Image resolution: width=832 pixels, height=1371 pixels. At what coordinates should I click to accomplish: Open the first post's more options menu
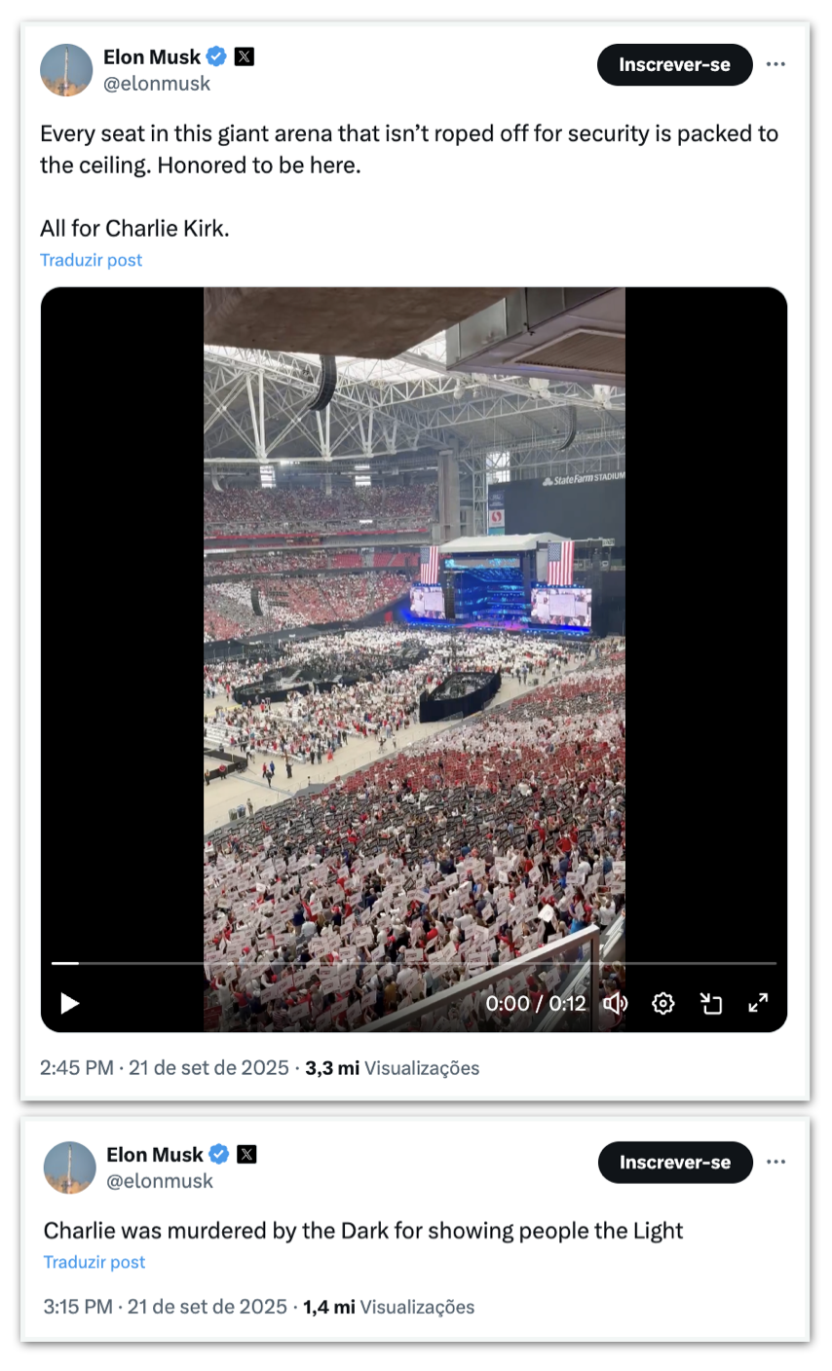775,64
